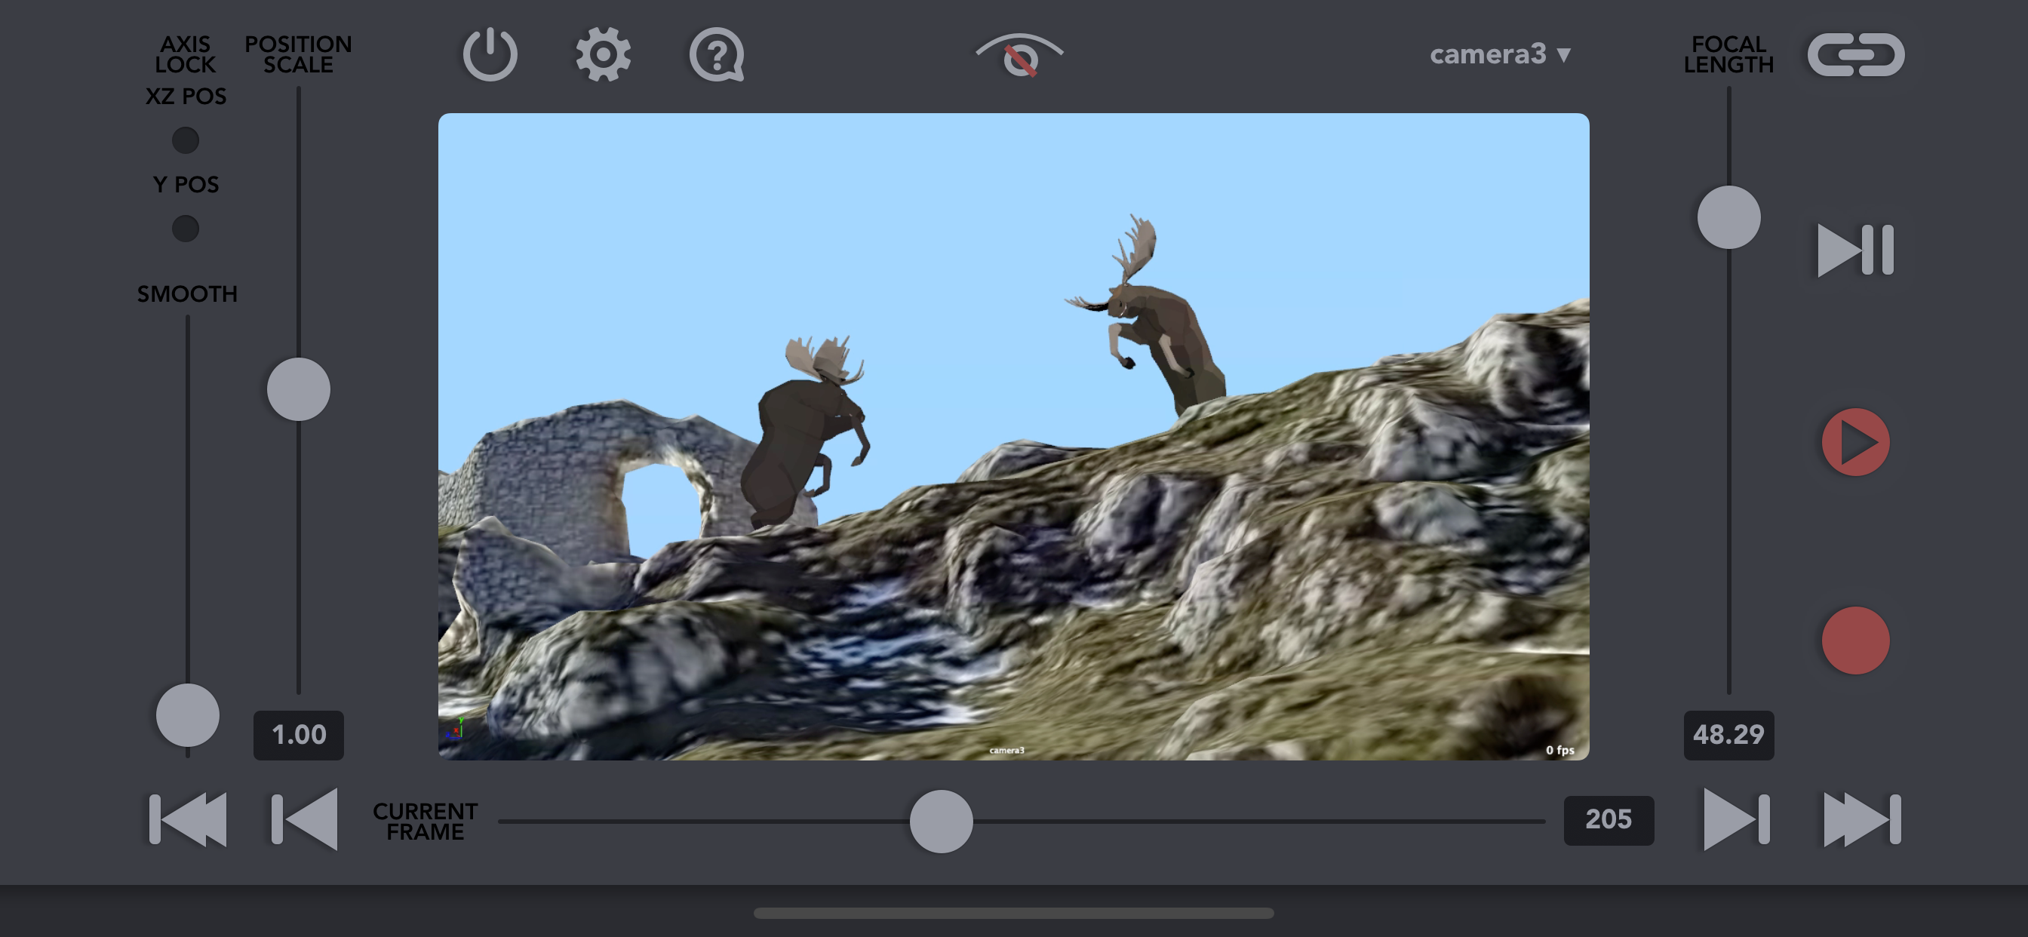Click the Smooth slider handle
The height and width of the screenshot is (937, 2028).
point(187,715)
